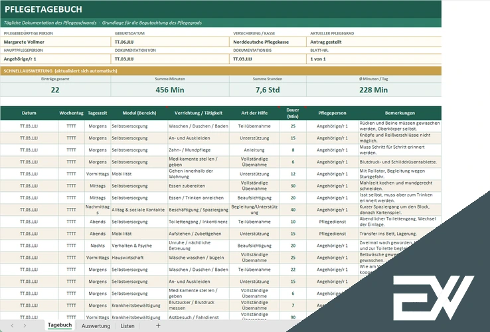Click the duration 40 in Spaziergang row
Screen dimensions: 490x332
[293, 210]
